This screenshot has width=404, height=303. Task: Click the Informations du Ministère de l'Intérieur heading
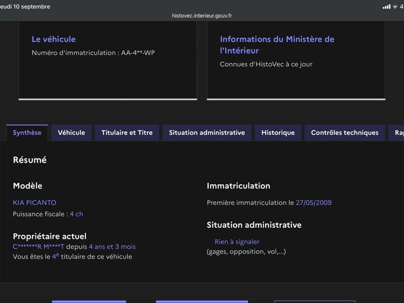point(277,45)
